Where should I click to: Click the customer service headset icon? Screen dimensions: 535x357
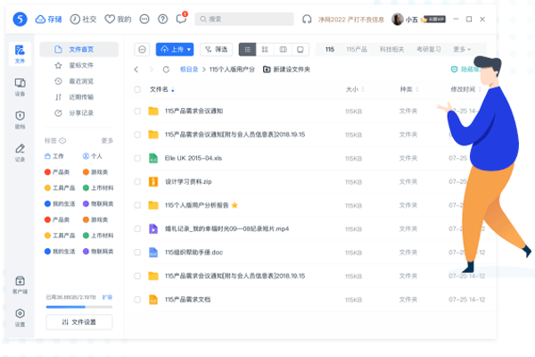[307, 18]
